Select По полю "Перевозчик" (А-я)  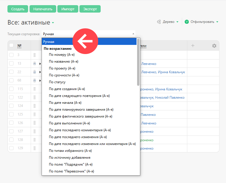tap(71, 171)
